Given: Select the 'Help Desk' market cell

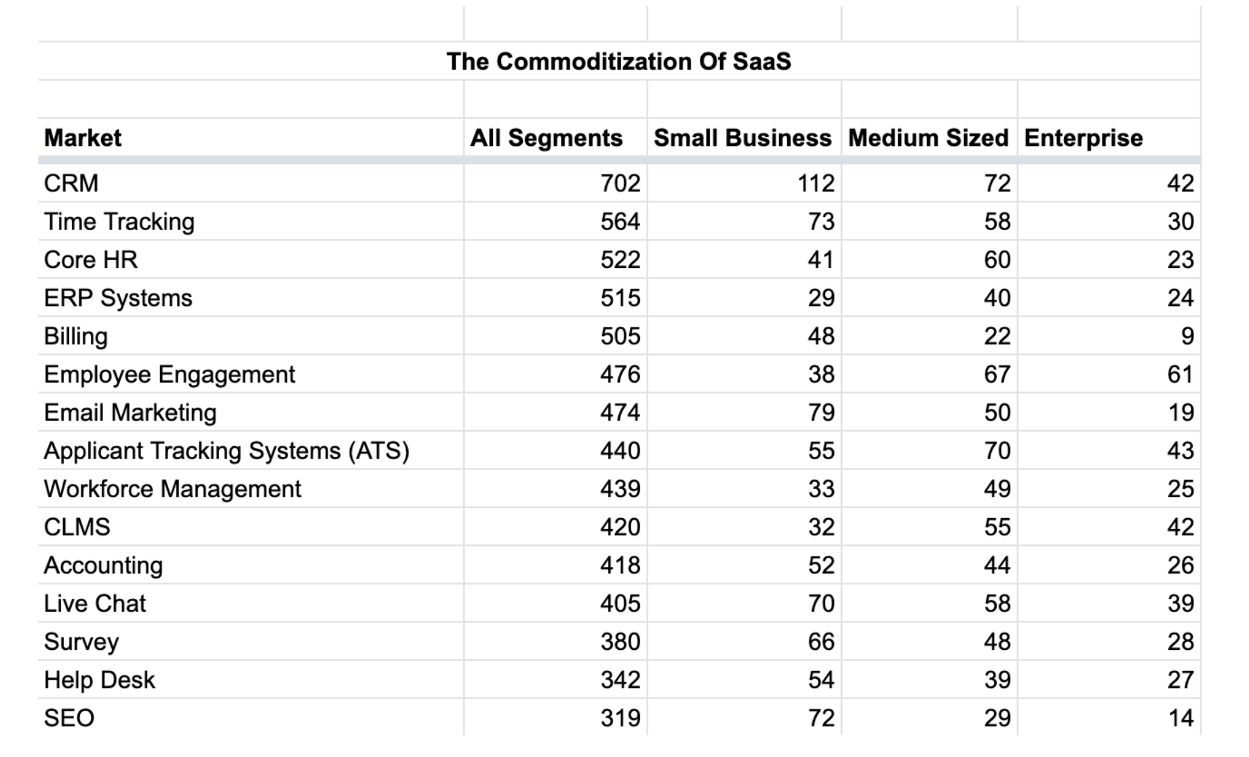Looking at the screenshot, I should (x=100, y=680).
